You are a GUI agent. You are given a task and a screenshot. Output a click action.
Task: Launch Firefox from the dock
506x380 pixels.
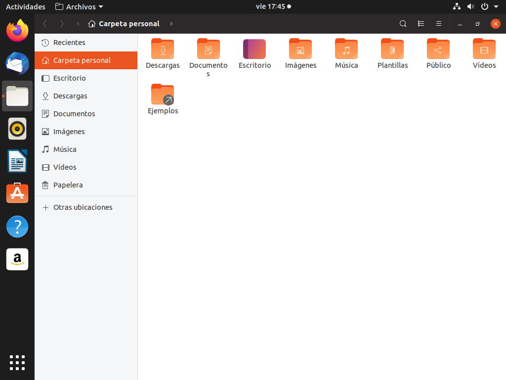tap(17, 31)
